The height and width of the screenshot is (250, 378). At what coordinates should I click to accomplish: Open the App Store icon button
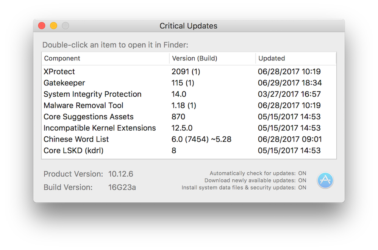(325, 180)
